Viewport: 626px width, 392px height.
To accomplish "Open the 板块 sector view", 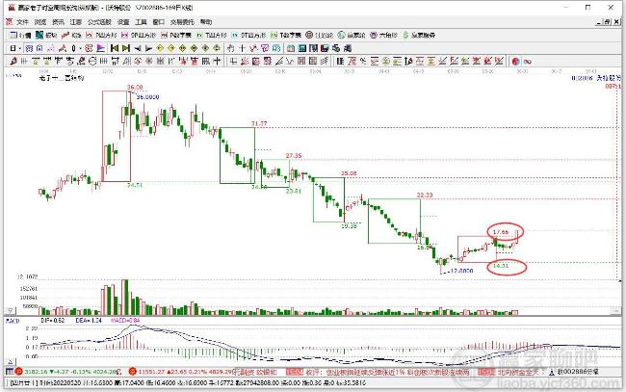I will tap(46, 35).
